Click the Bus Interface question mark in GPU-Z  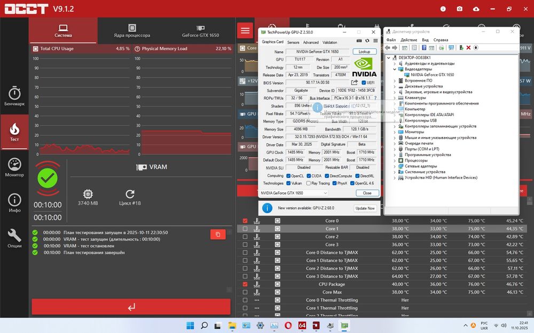(375, 98)
